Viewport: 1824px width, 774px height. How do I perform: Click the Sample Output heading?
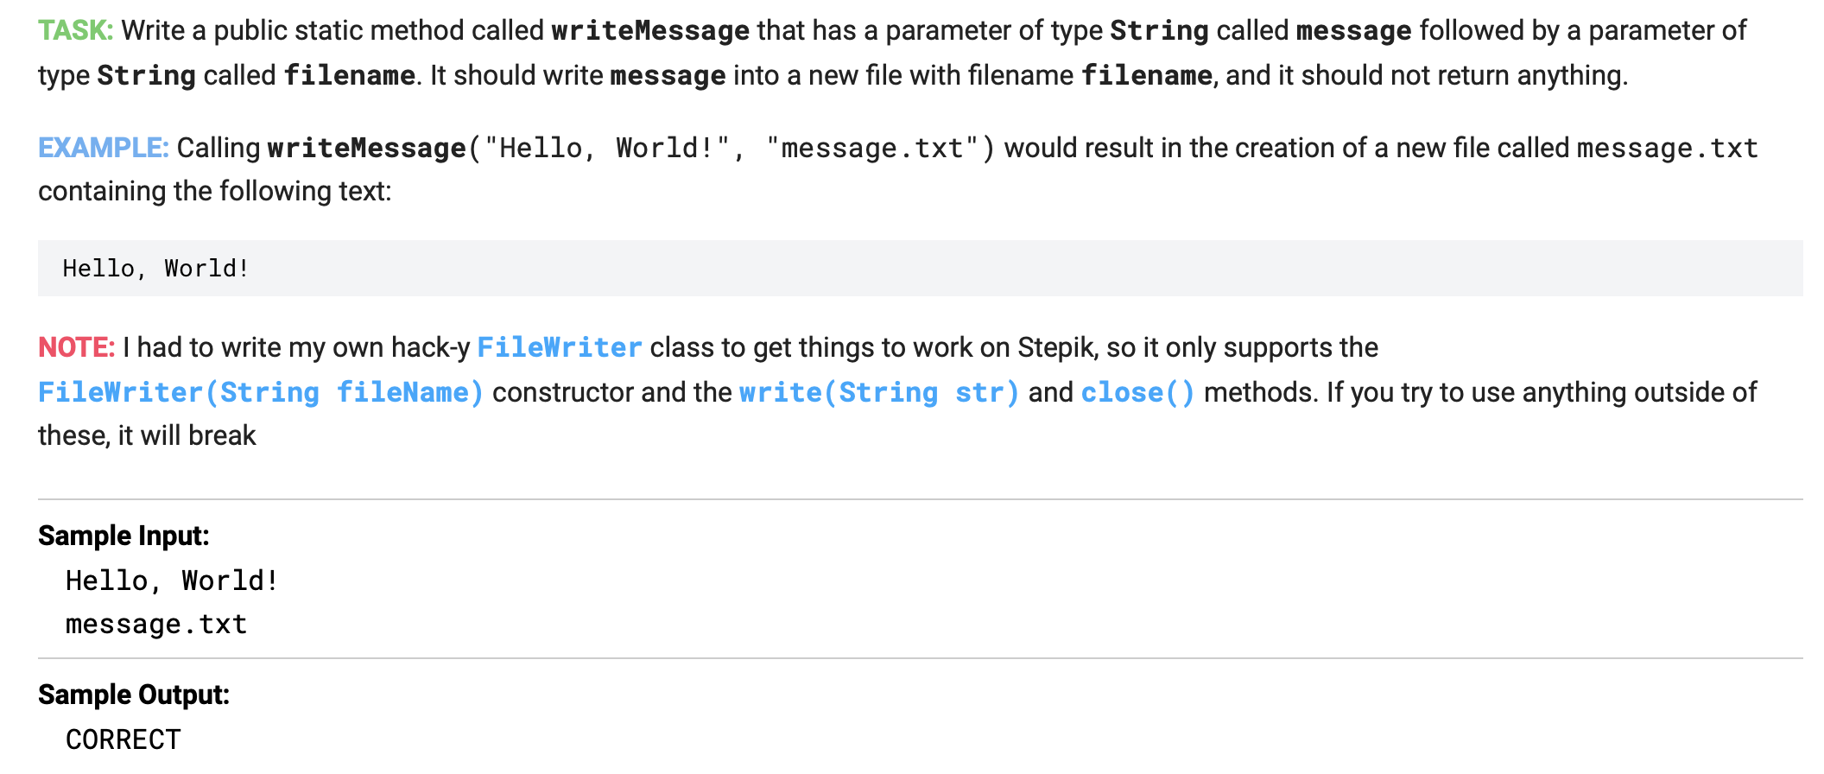pos(134,695)
